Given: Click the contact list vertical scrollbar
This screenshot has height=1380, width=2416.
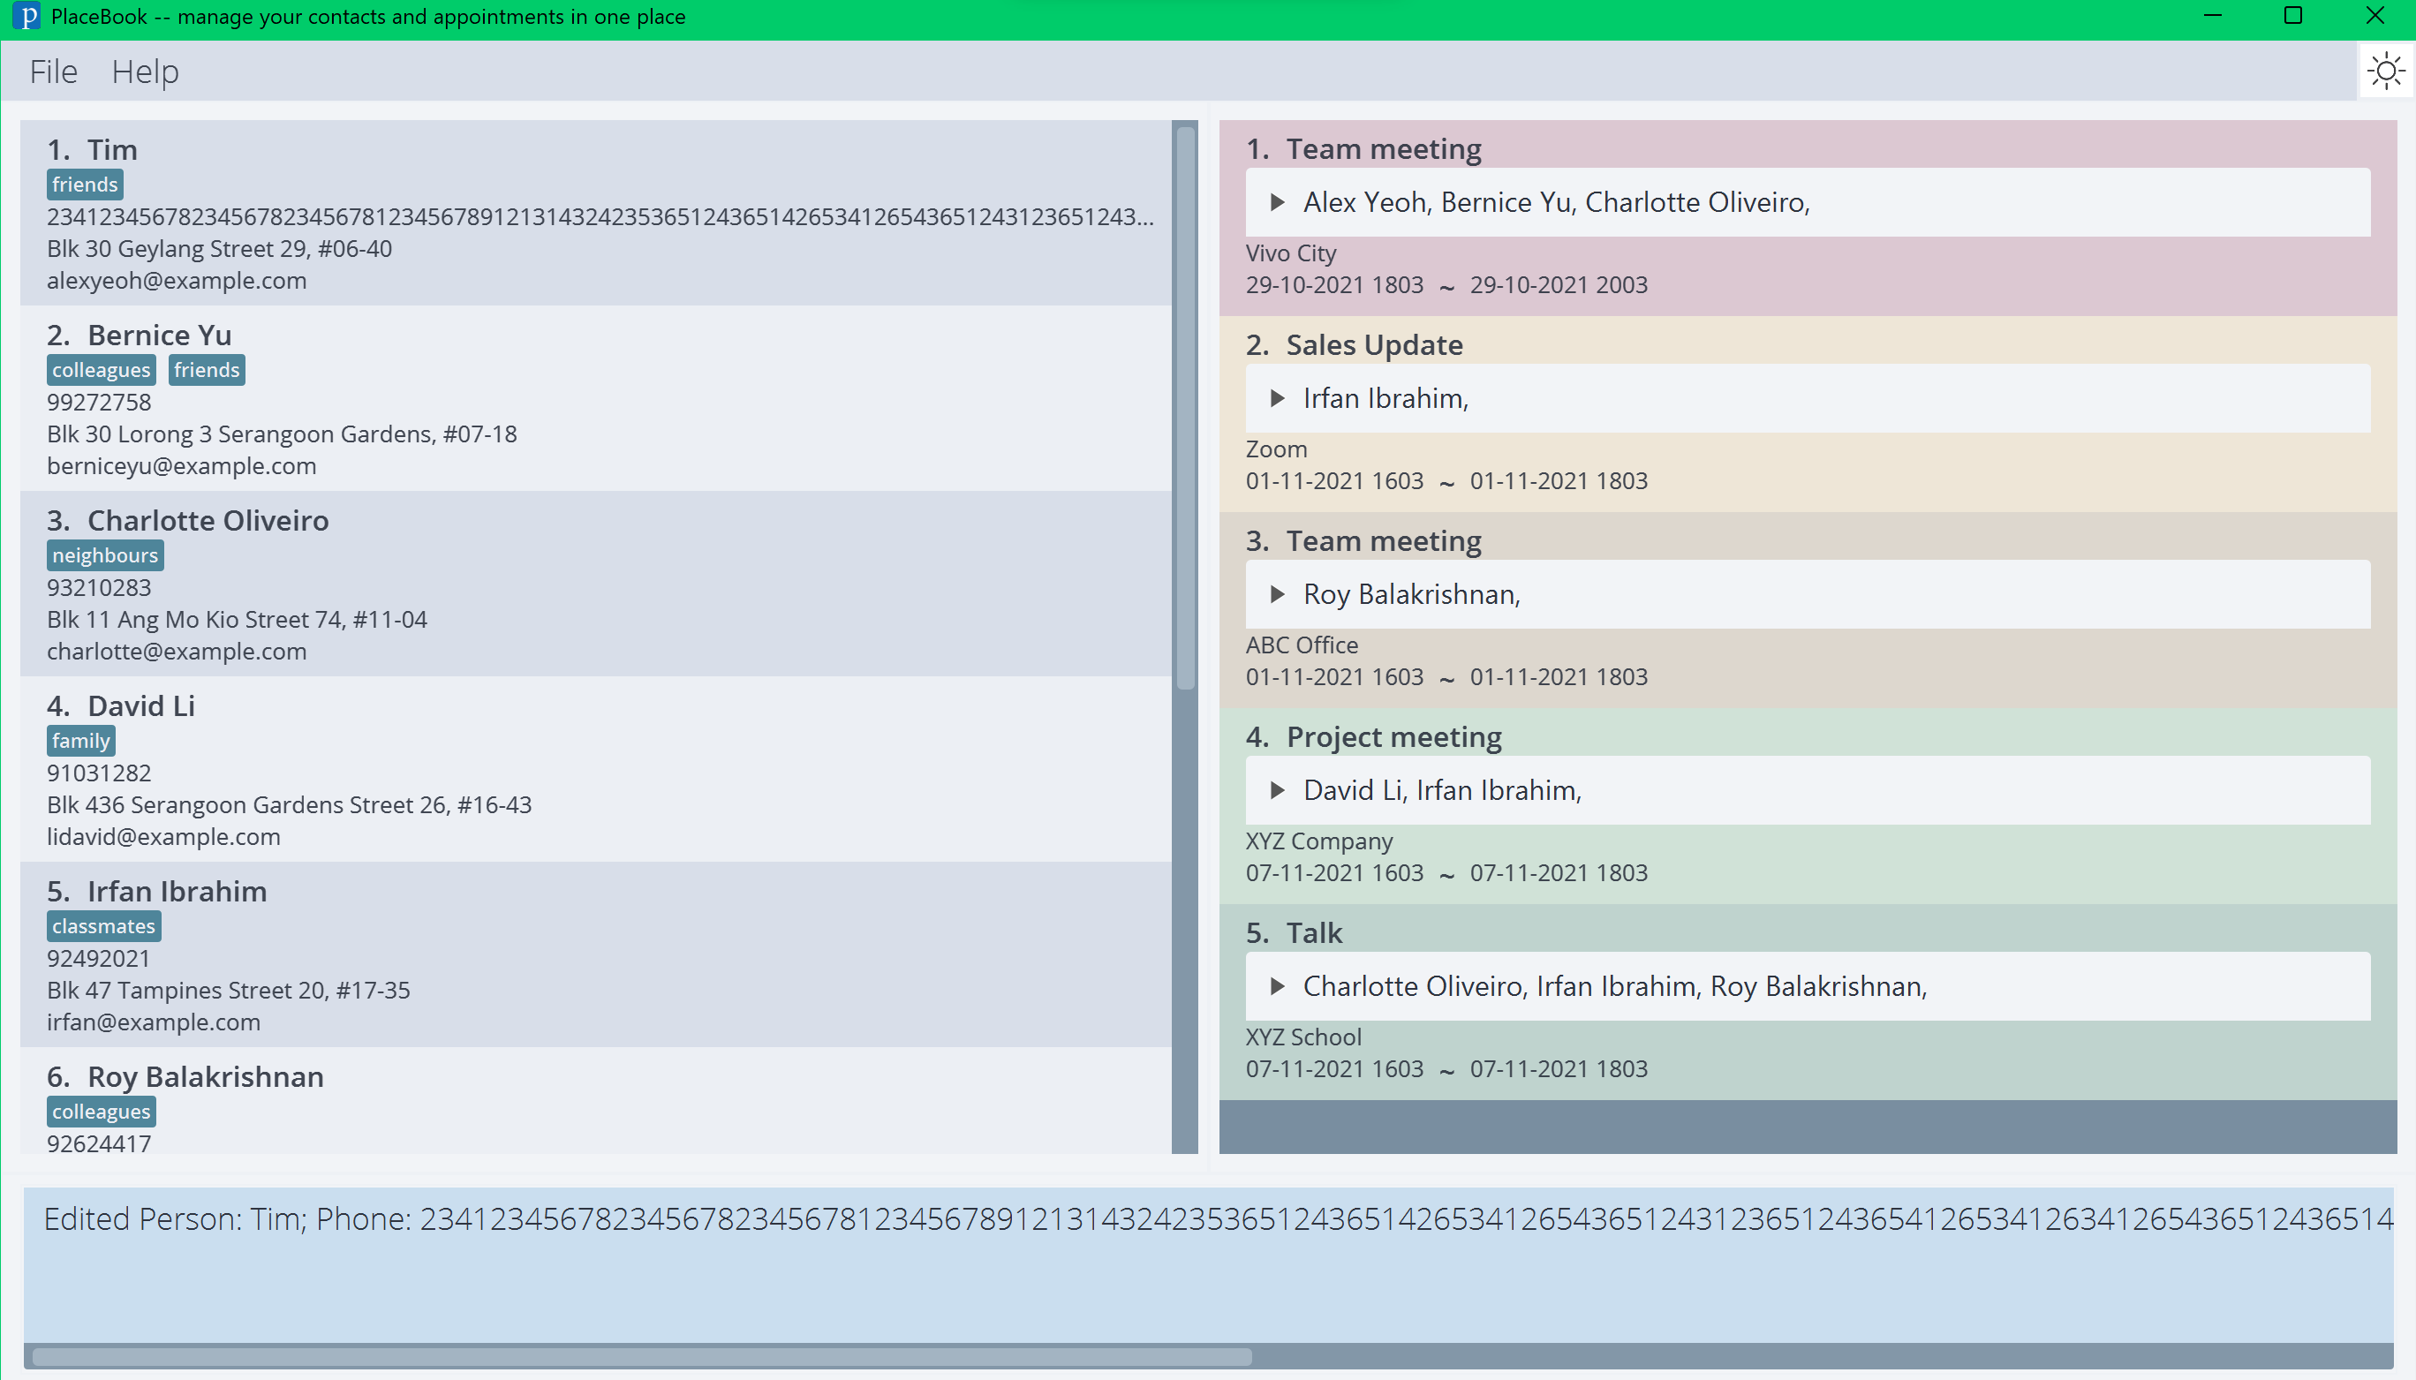Looking at the screenshot, I should (x=1185, y=408).
